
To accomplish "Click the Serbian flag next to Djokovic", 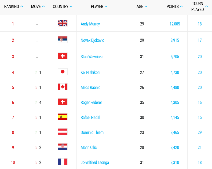I will (x=63, y=40).
